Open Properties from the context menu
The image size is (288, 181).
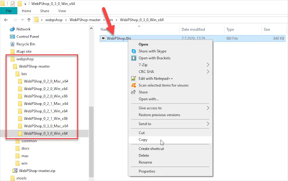170,171
